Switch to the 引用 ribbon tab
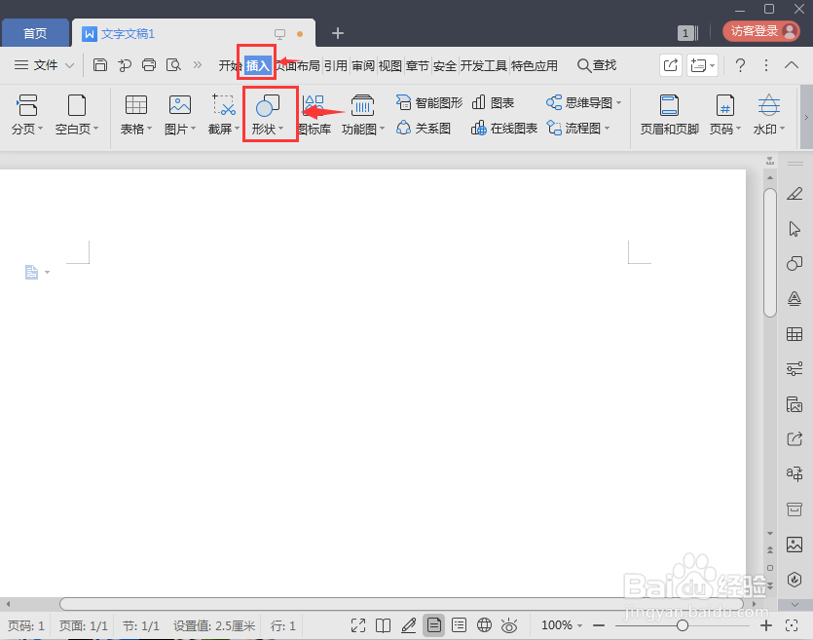Image resolution: width=813 pixels, height=640 pixels. (x=336, y=66)
